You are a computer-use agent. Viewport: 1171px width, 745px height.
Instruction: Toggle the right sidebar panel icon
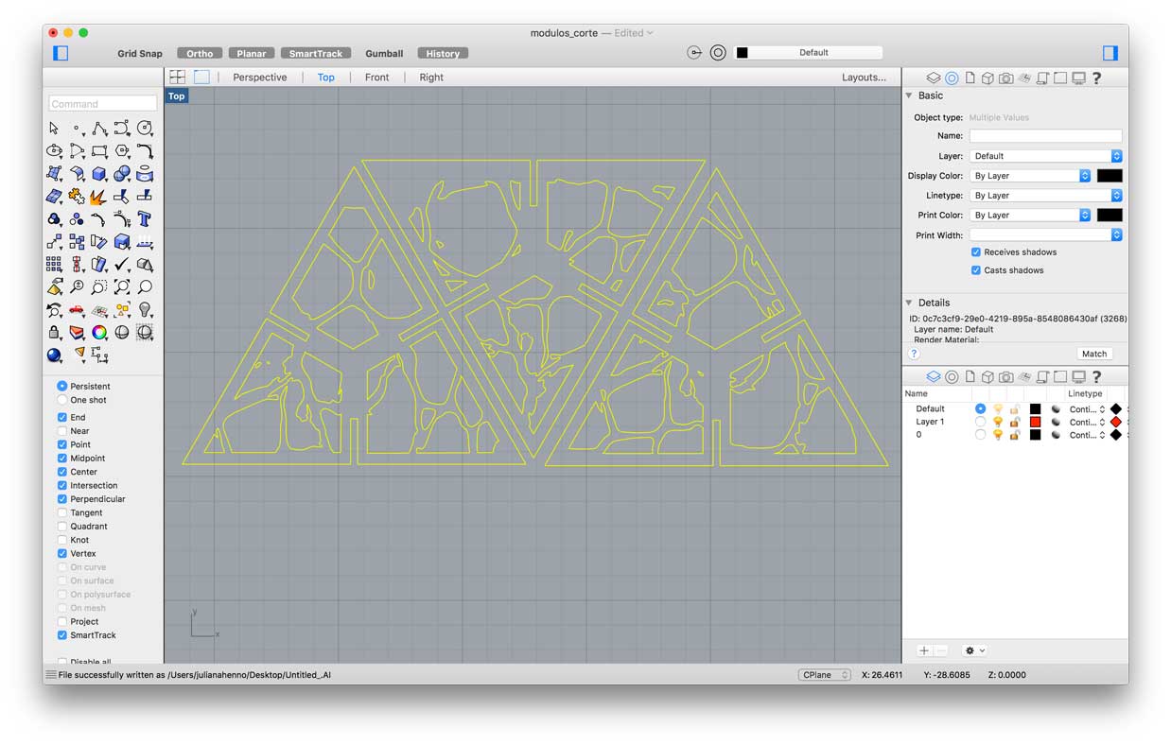[1110, 53]
